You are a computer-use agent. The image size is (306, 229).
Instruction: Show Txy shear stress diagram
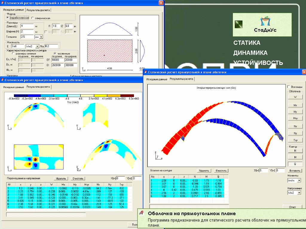click(295, 140)
